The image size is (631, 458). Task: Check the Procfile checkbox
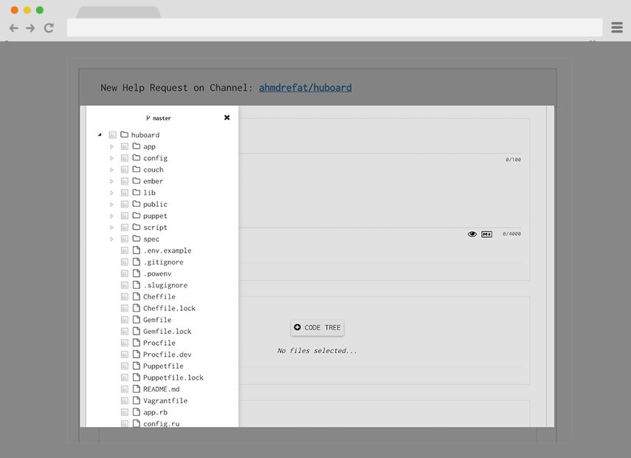125,343
